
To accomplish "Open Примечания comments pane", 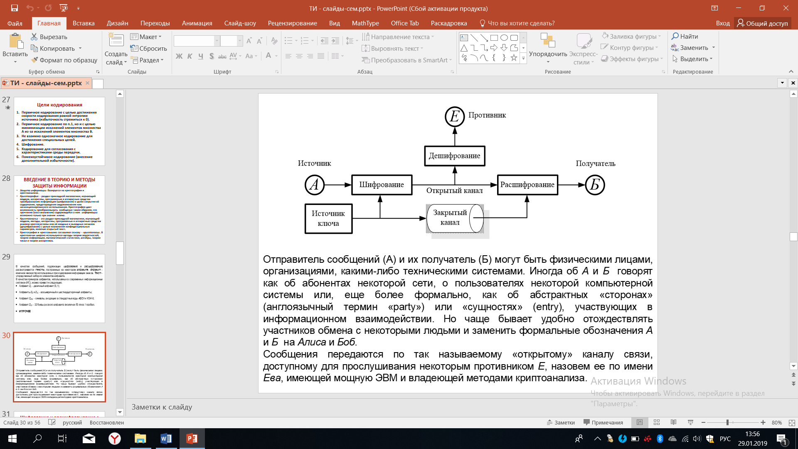I will (x=603, y=422).
